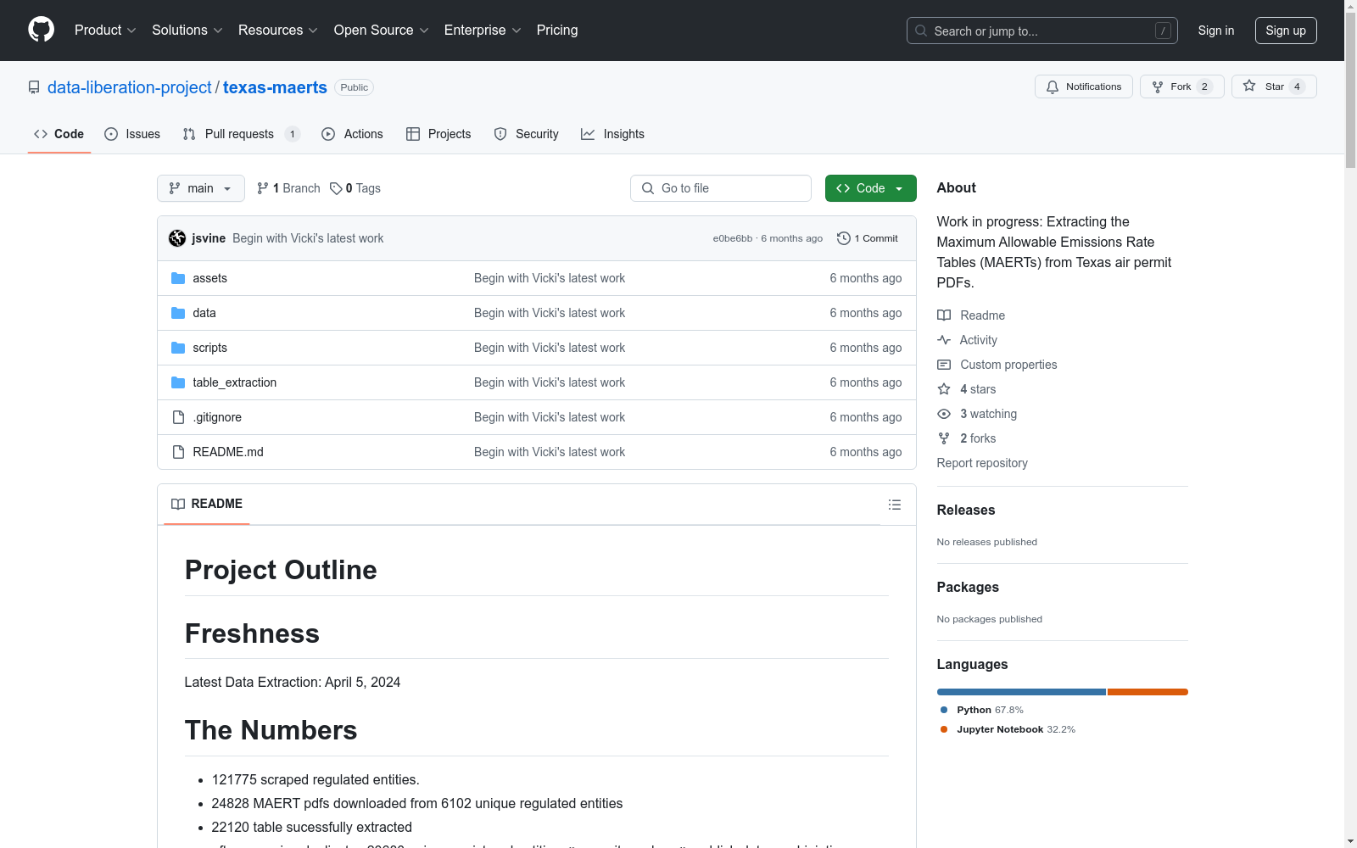Click the fork icon button
1357x848 pixels.
click(x=1158, y=86)
